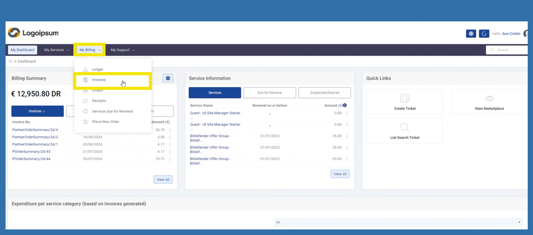Expand the My Services dropdown menu
Viewport: 533px width, 235px height.
(x=56, y=50)
